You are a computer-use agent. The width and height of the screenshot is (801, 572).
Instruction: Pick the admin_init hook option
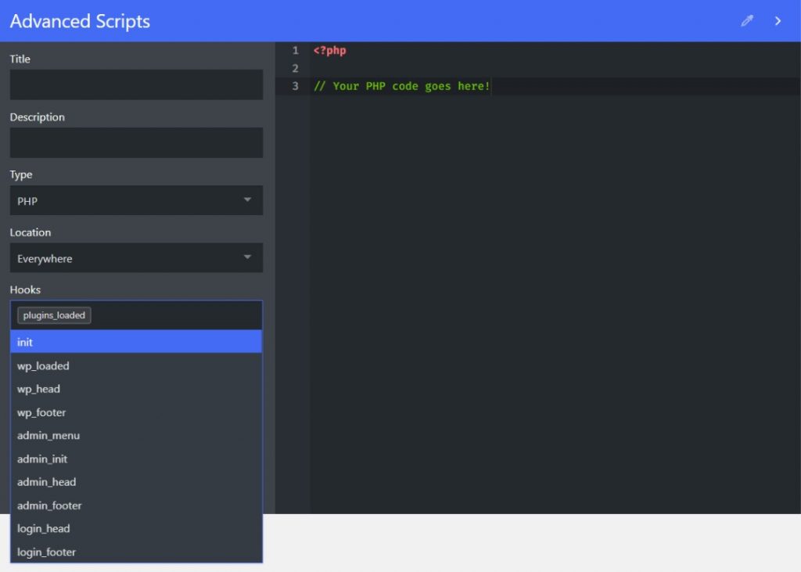136,459
